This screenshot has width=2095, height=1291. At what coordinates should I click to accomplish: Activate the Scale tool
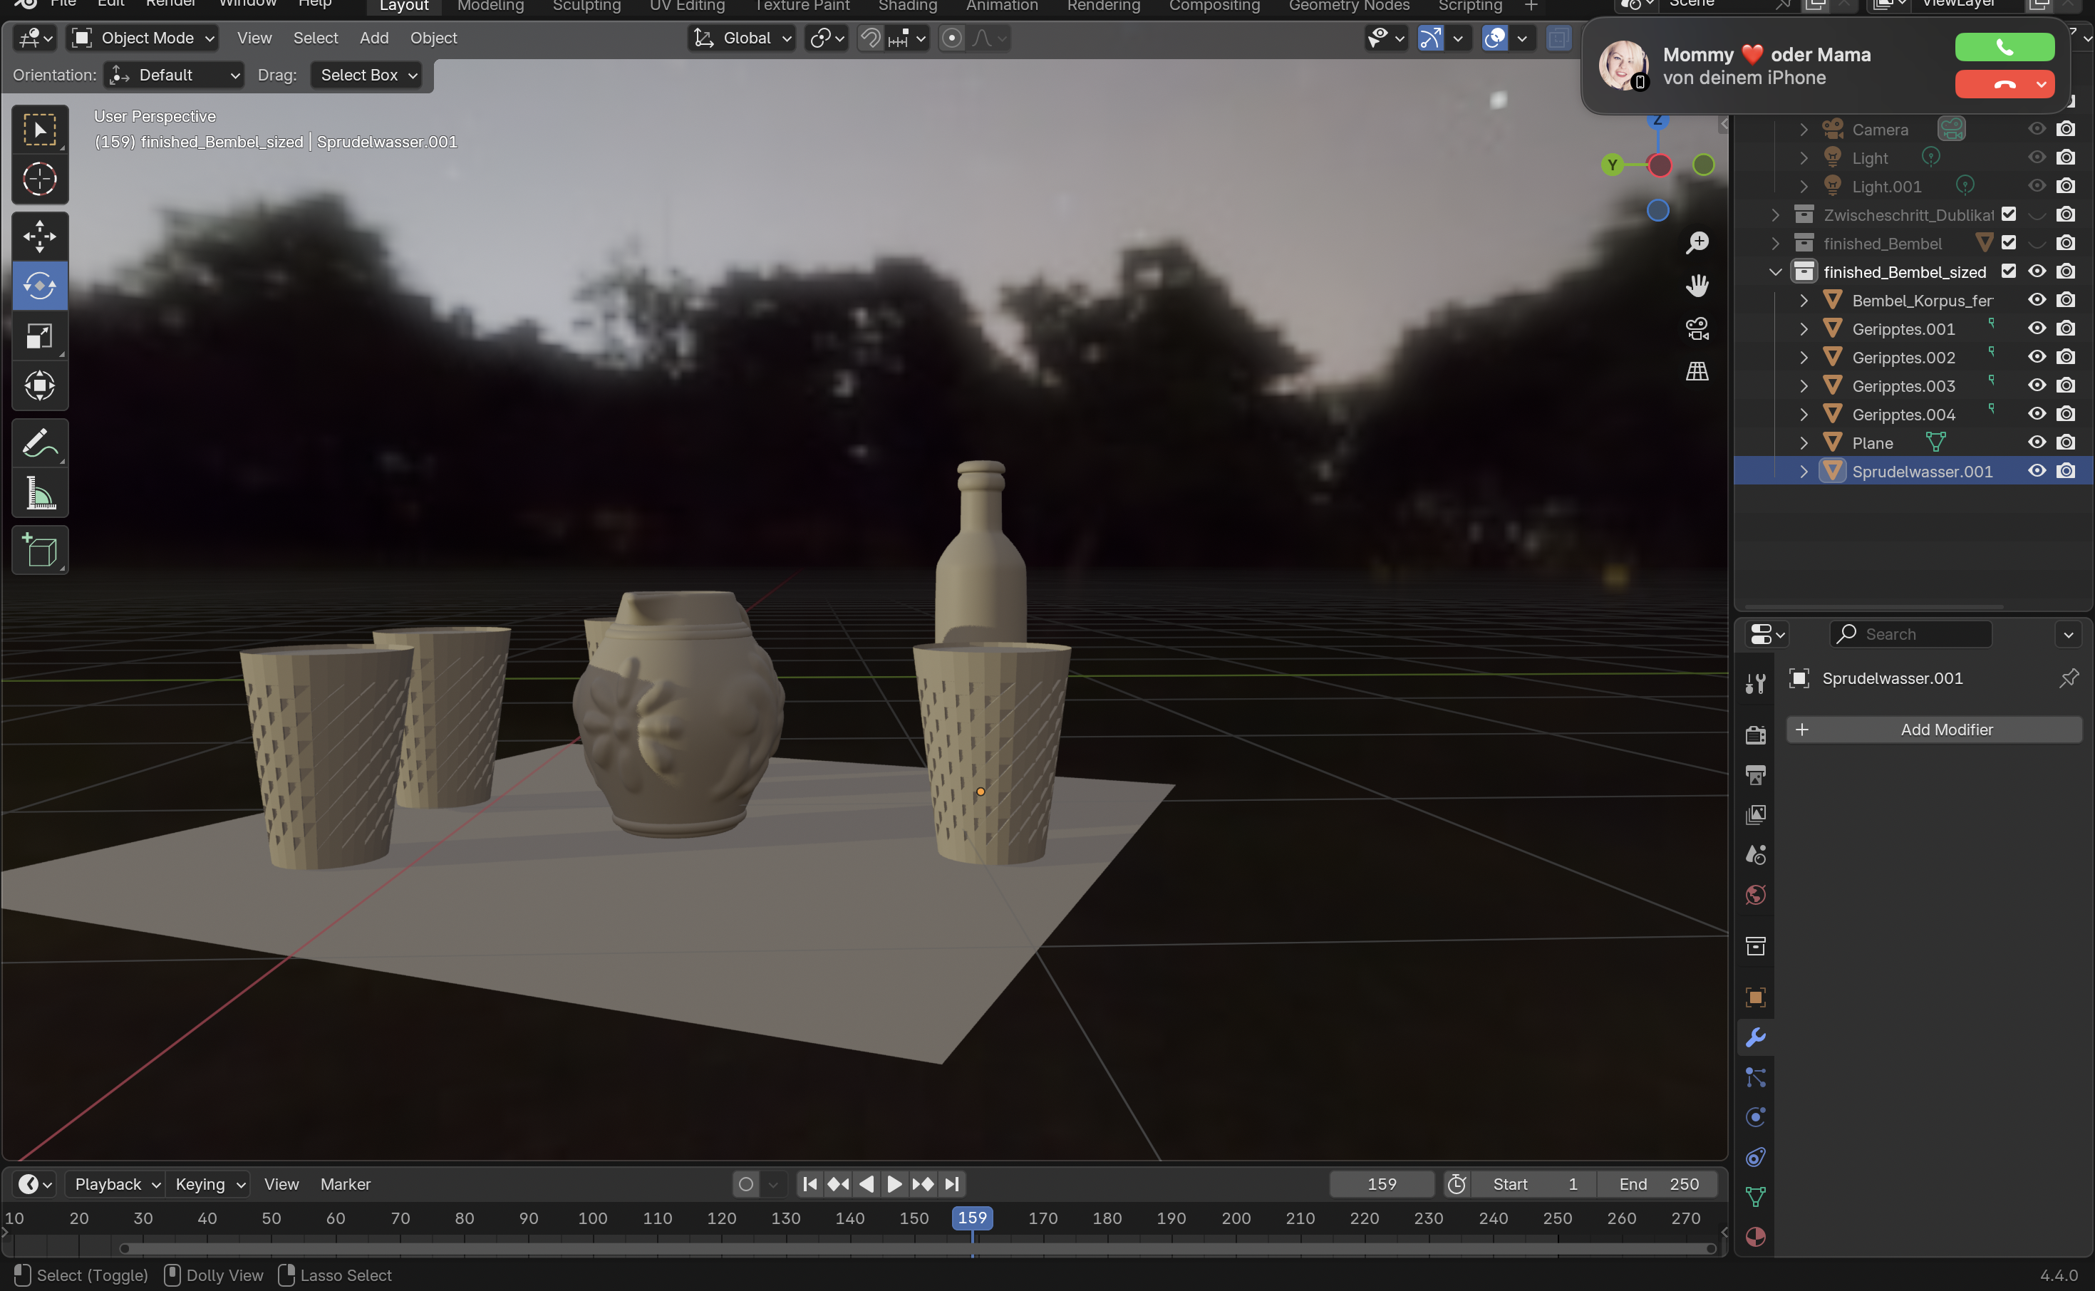39,336
